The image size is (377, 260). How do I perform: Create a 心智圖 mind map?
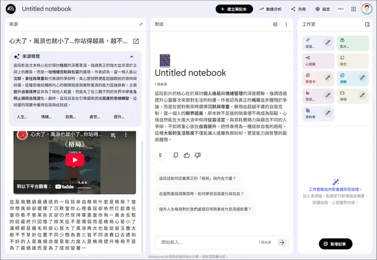click(318, 61)
